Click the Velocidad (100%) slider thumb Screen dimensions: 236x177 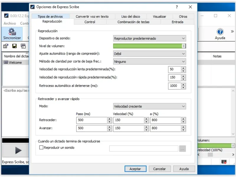(210, 155)
